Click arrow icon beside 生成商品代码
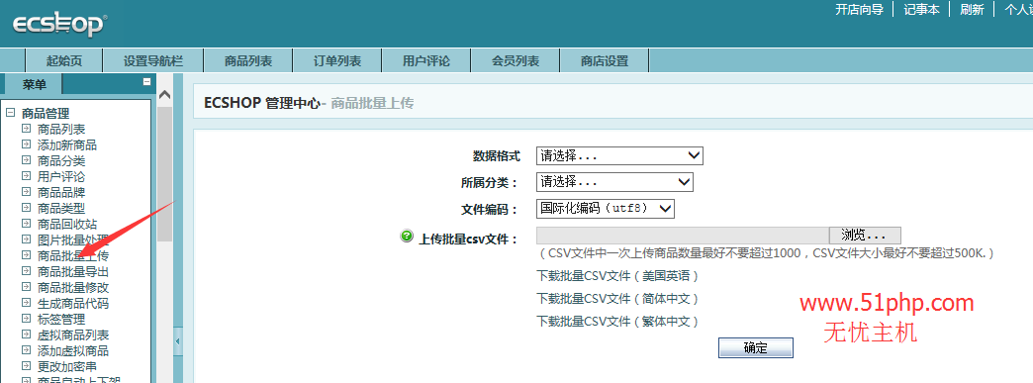The image size is (1033, 383). point(26,303)
